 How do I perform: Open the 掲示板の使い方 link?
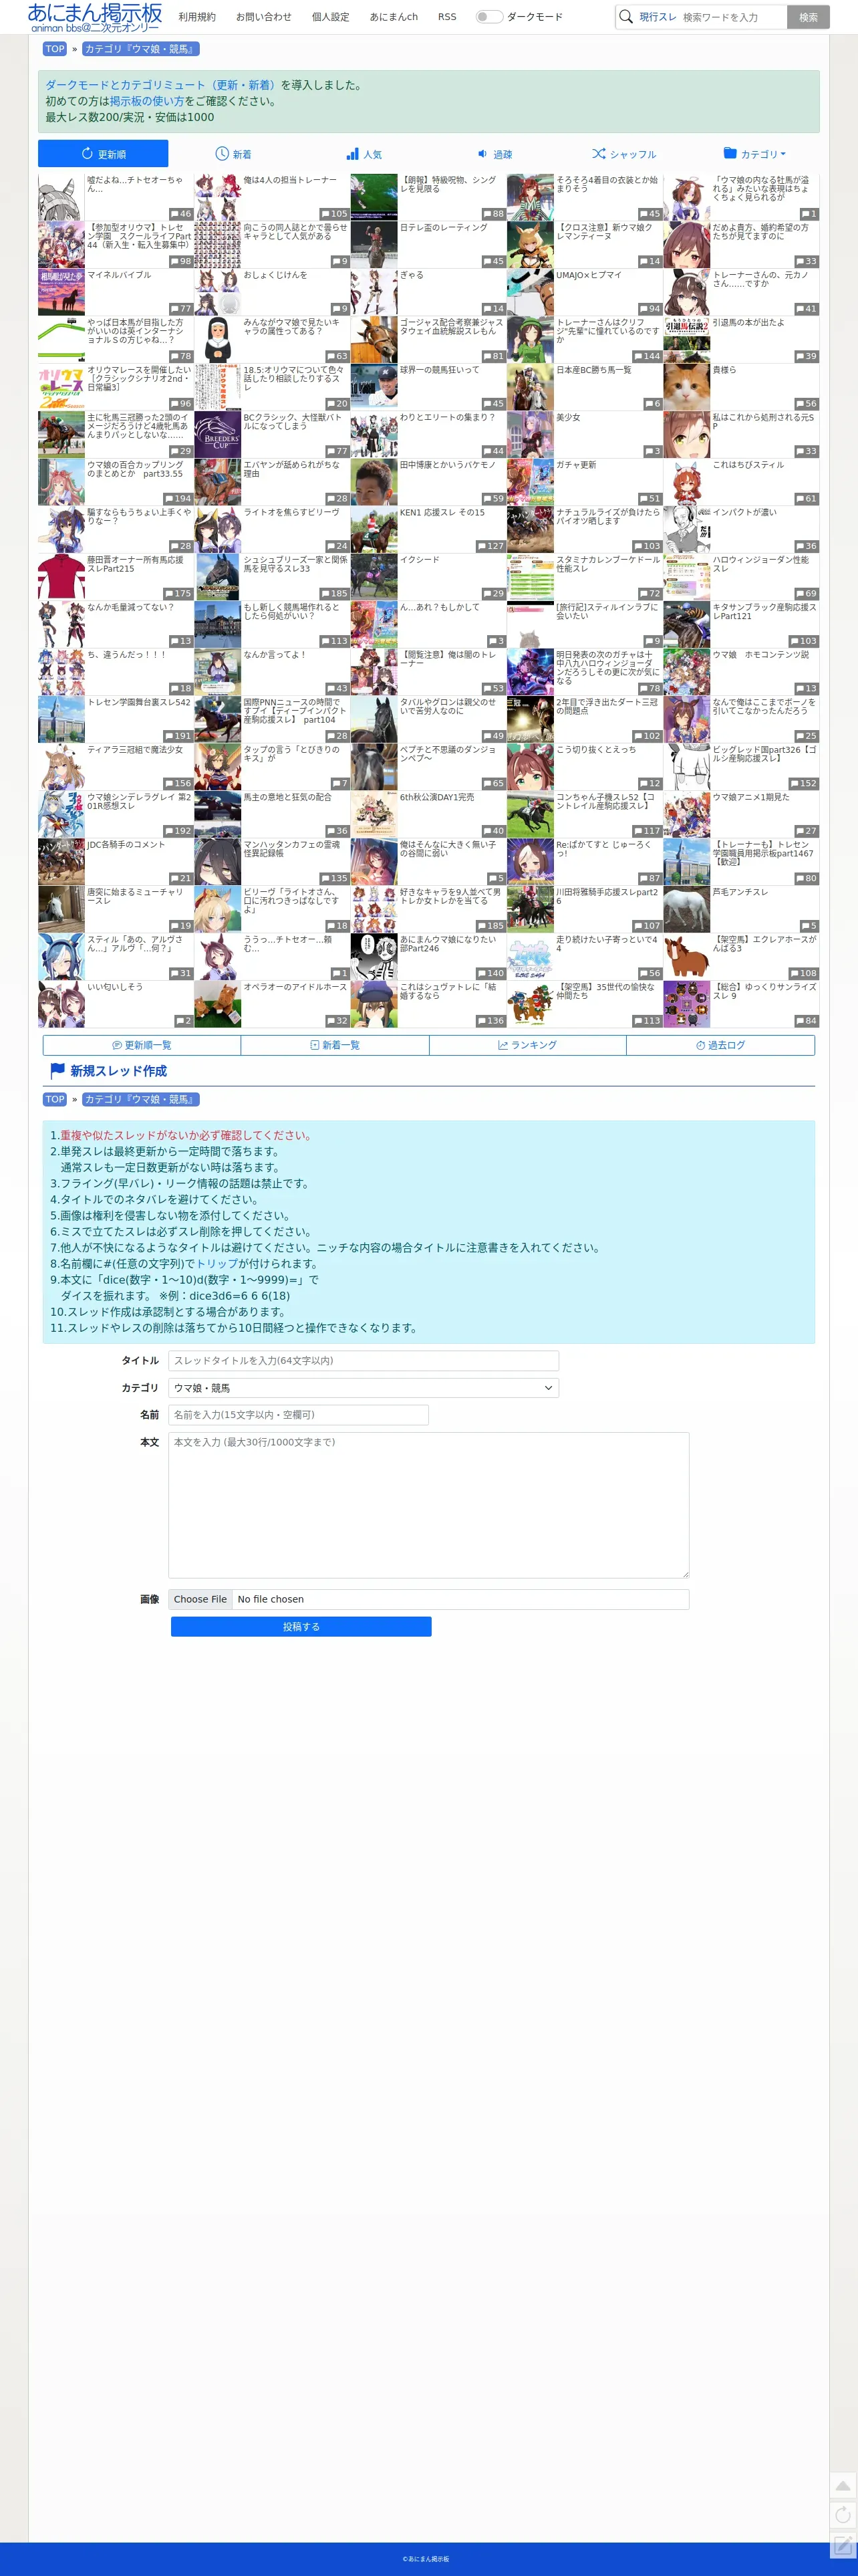pyautogui.click(x=147, y=101)
